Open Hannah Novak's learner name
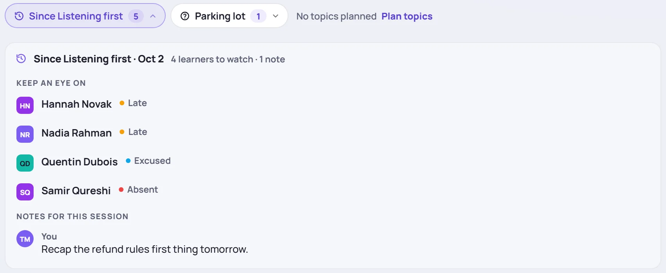 point(77,104)
